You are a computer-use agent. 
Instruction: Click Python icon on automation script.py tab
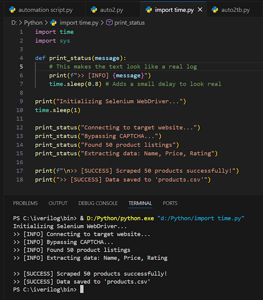click(12, 10)
